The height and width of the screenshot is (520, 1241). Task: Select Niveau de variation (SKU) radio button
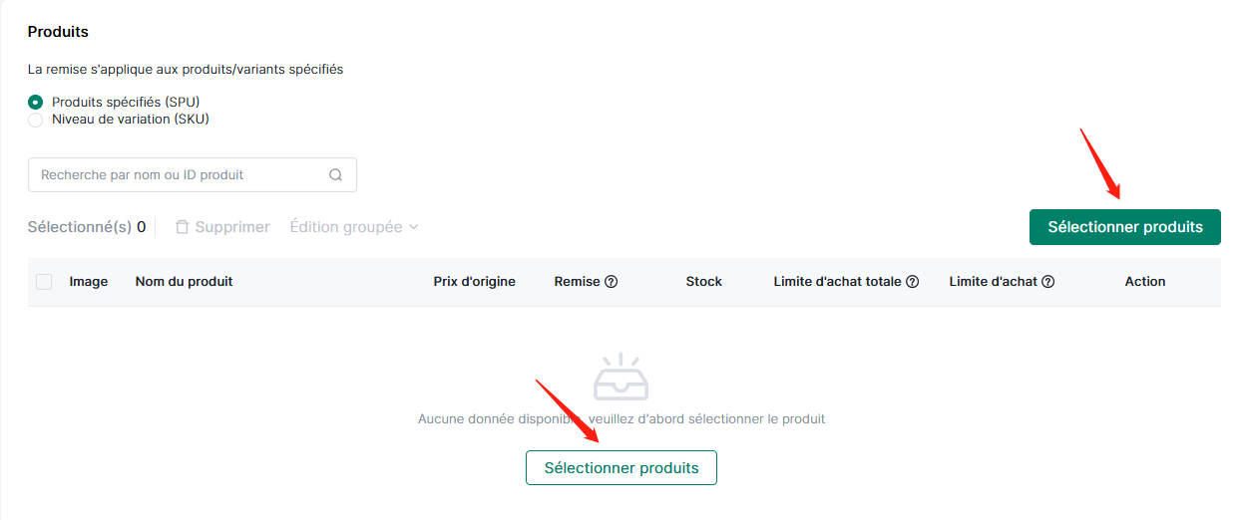[36, 120]
